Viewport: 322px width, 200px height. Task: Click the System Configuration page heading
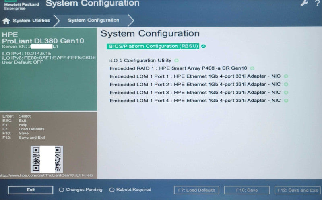pos(150,33)
